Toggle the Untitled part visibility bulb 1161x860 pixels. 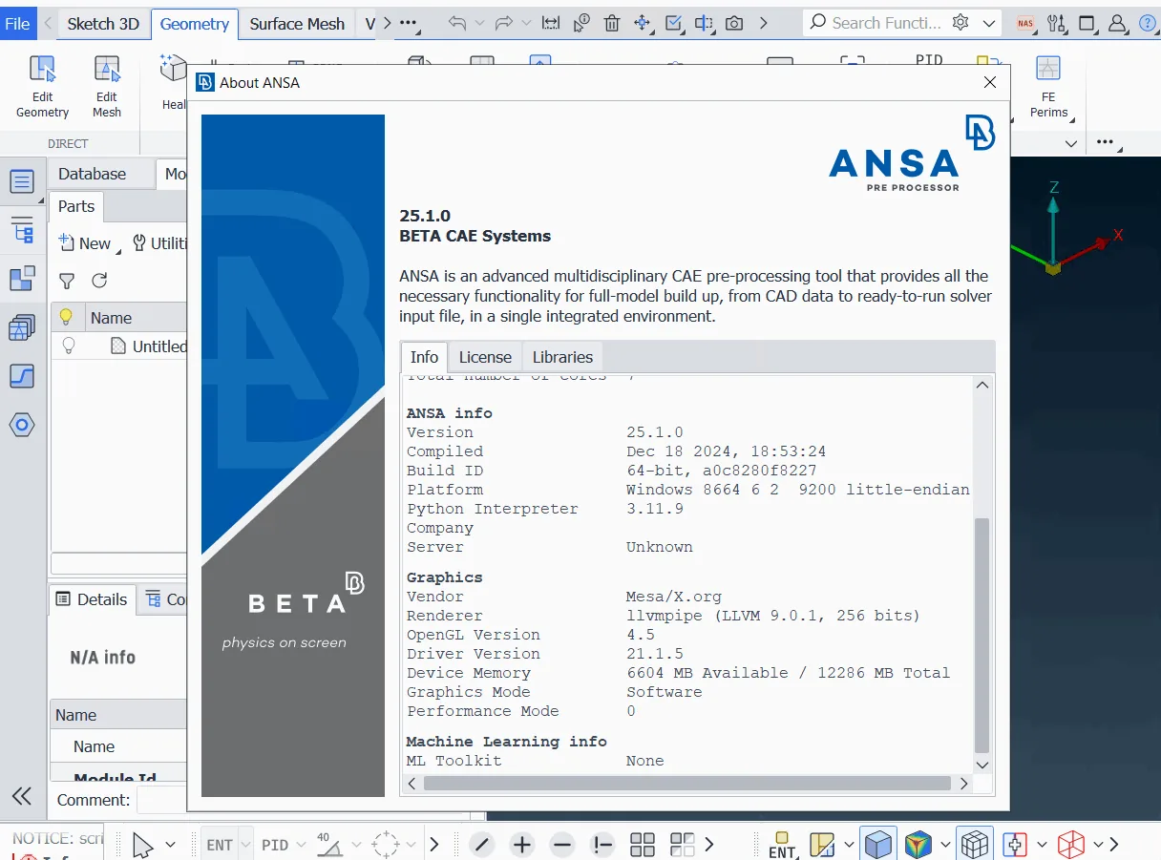coord(68,346)
